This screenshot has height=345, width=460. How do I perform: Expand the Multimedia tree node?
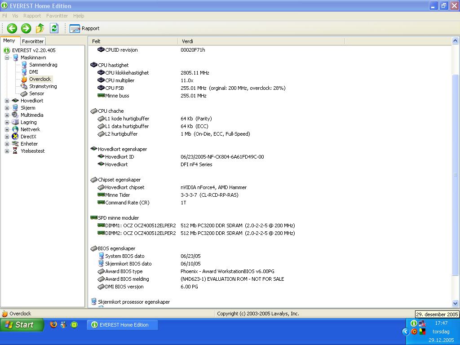coord(7,115)
